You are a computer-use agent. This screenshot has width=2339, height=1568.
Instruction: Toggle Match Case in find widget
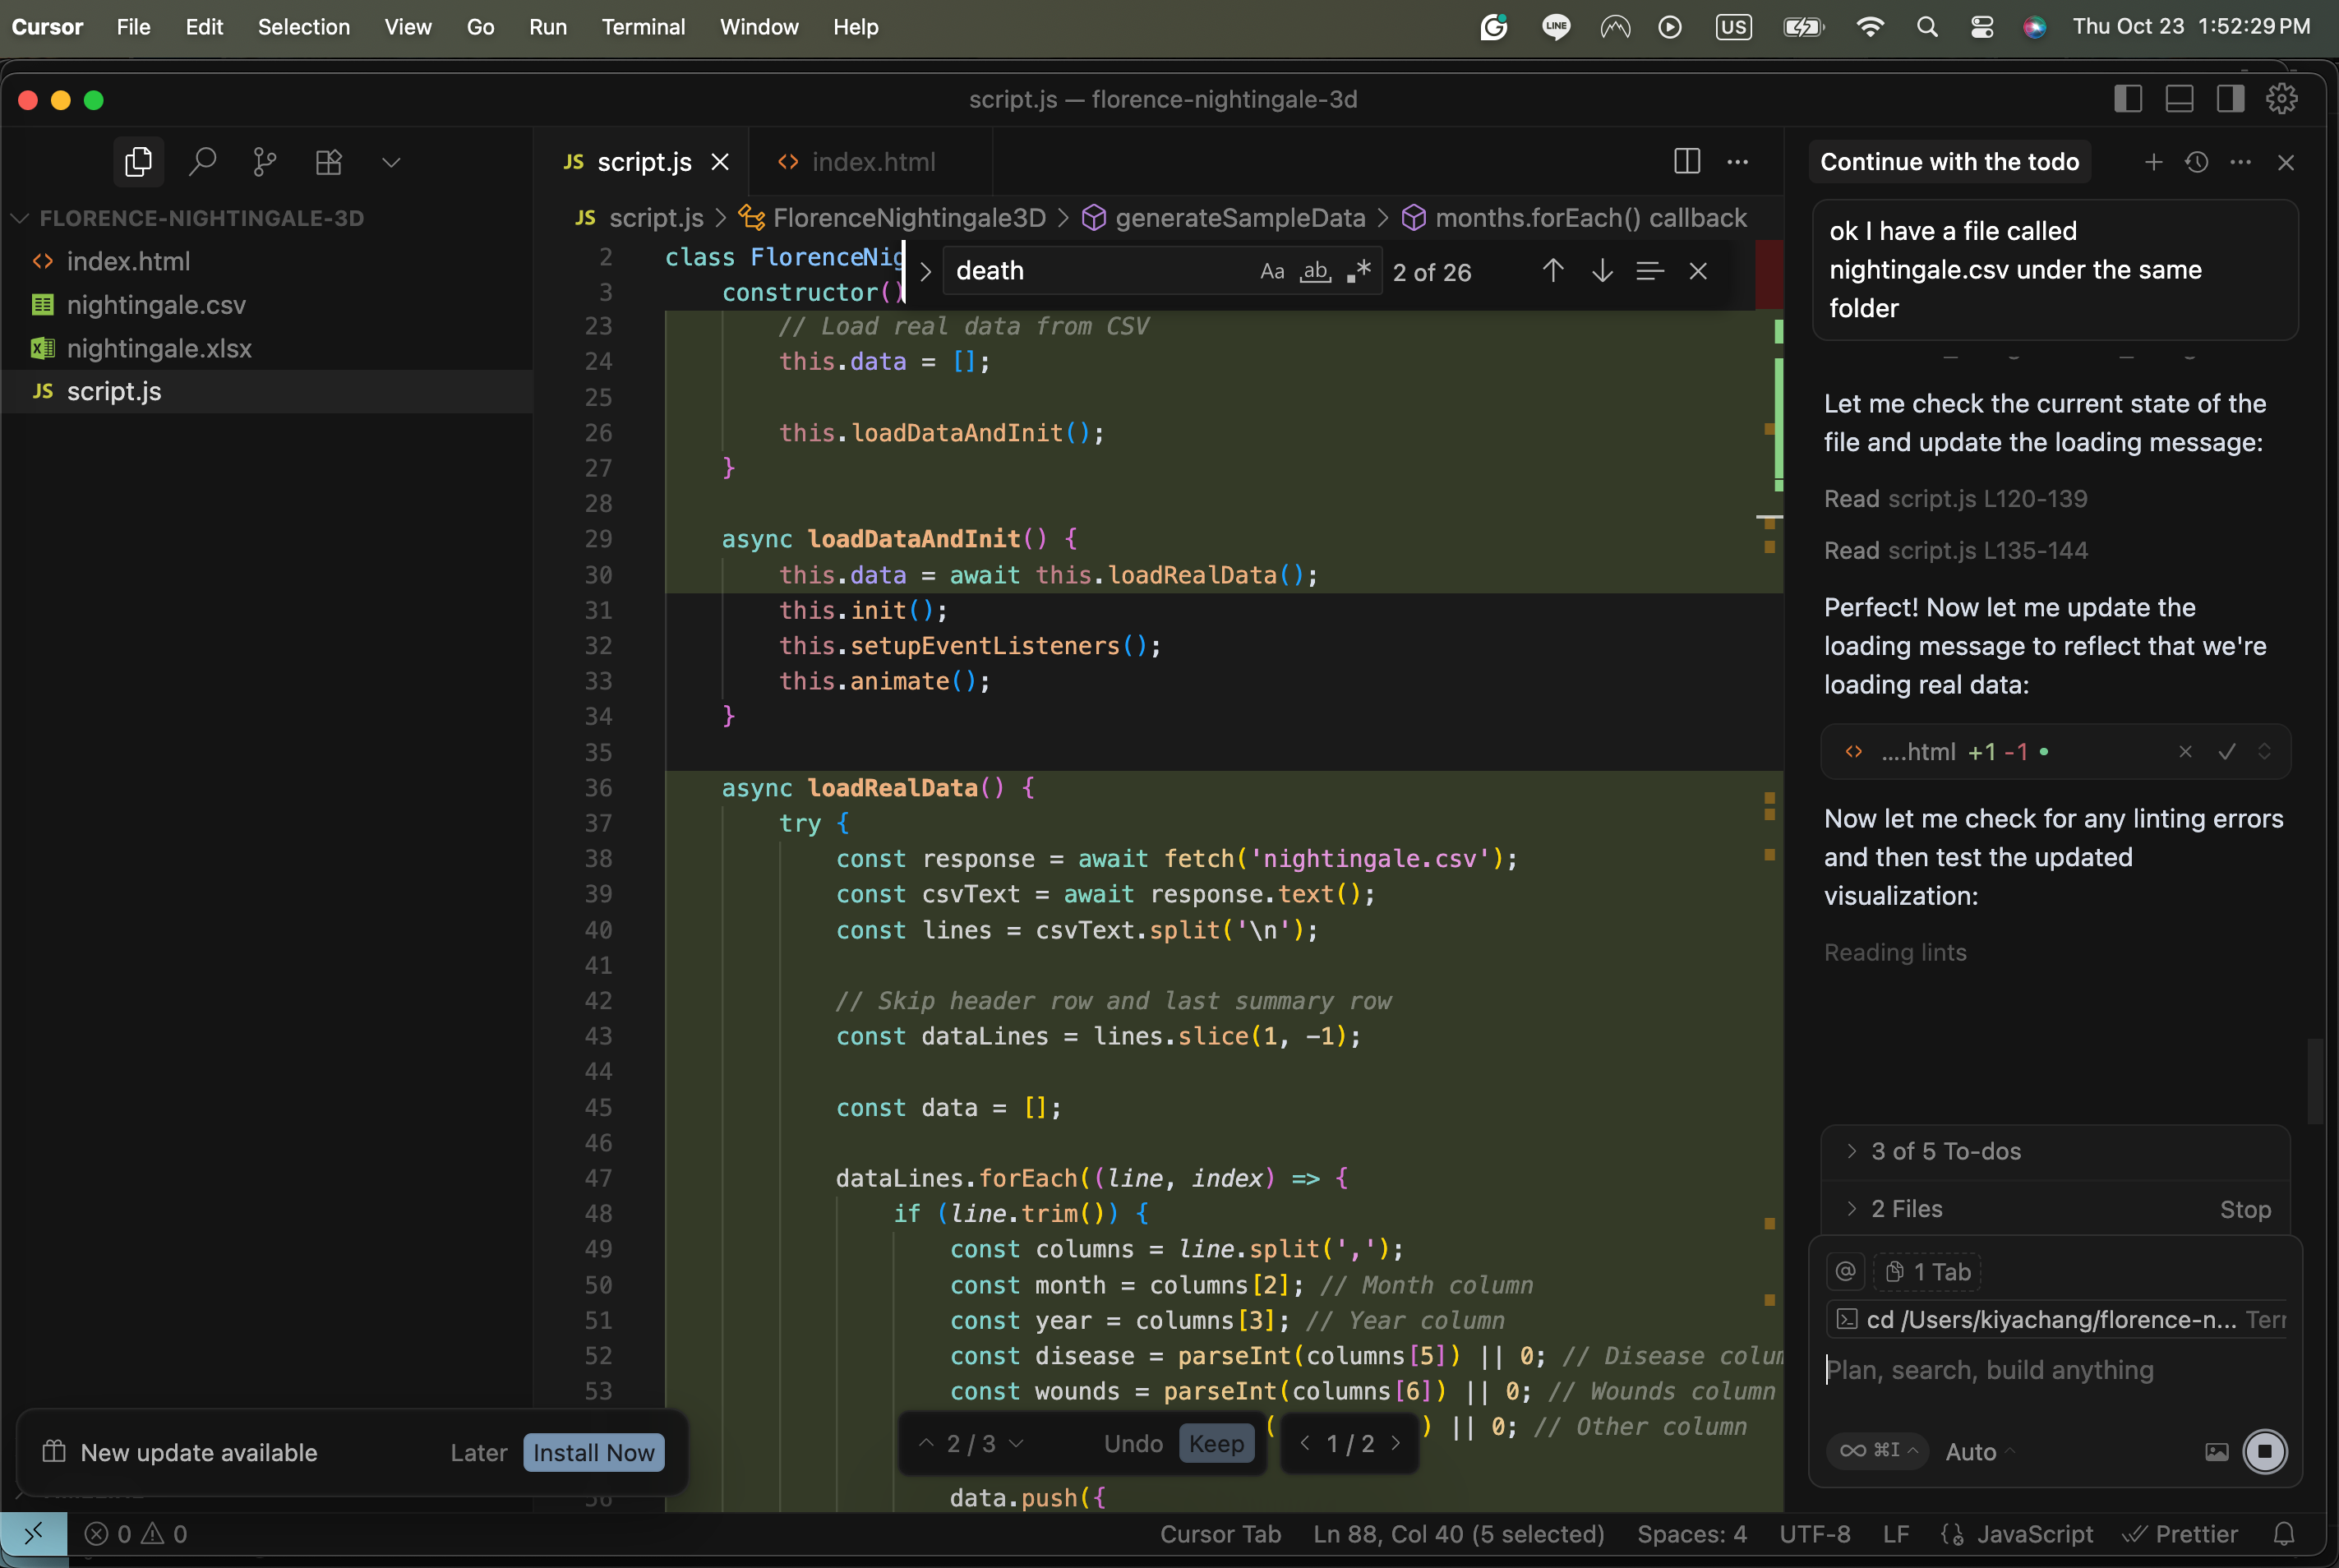click(1272, 271)
